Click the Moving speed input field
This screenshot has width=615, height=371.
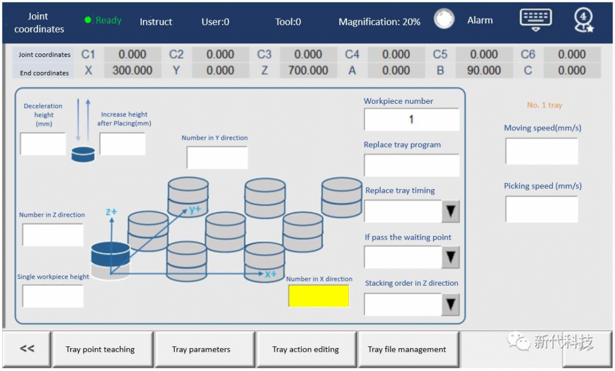(x=541, y=151)
